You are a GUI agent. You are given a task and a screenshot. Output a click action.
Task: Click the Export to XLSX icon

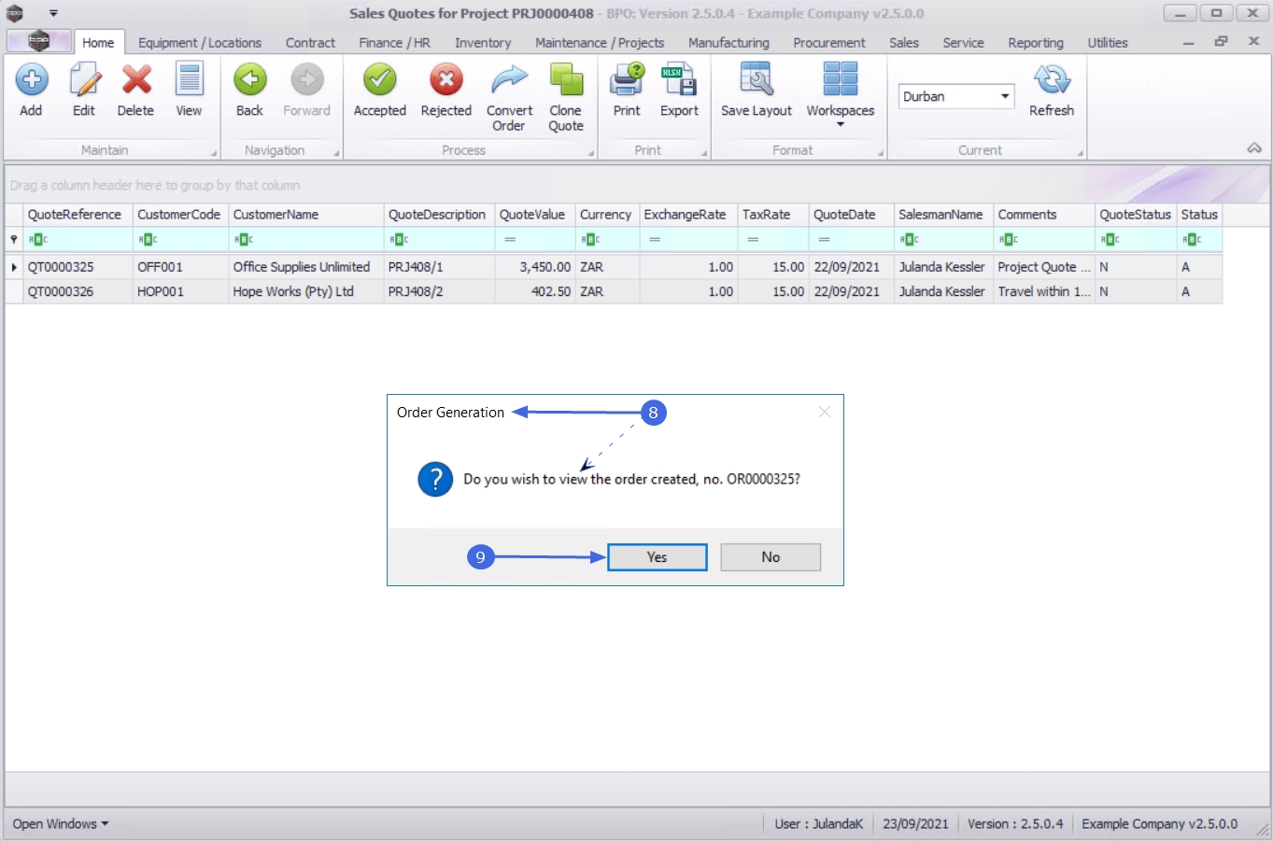(679, 80)
